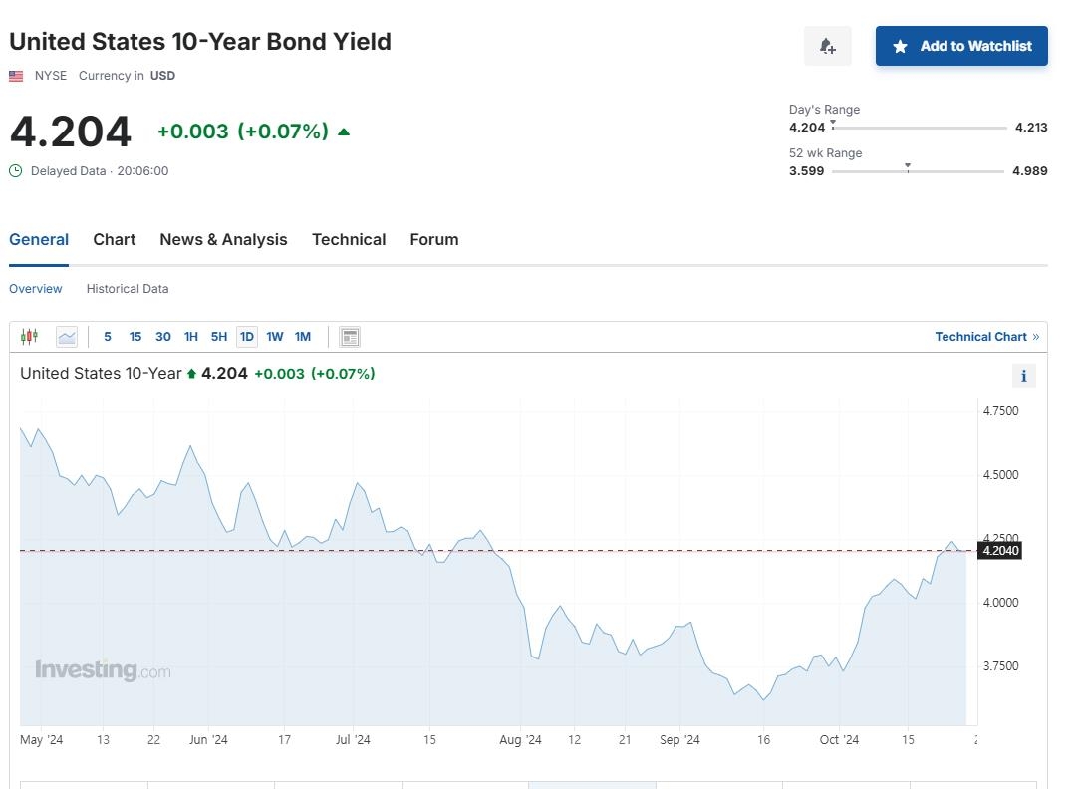The image size is (1080, 789).
Task: Open the Chart tab
Action: [x=115, y=240]
